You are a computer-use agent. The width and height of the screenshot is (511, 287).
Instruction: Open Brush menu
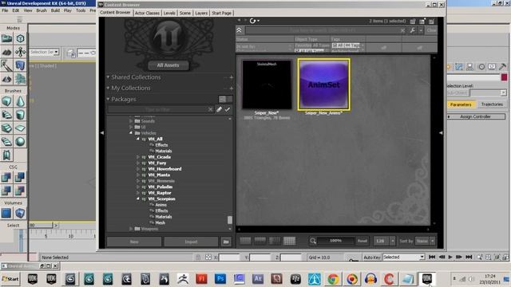coord(42,10)
